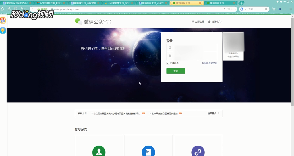This screenshot has width=294, height=156.
Task: Reload the page with the refresh icon
Action: (x=9, y=9)
